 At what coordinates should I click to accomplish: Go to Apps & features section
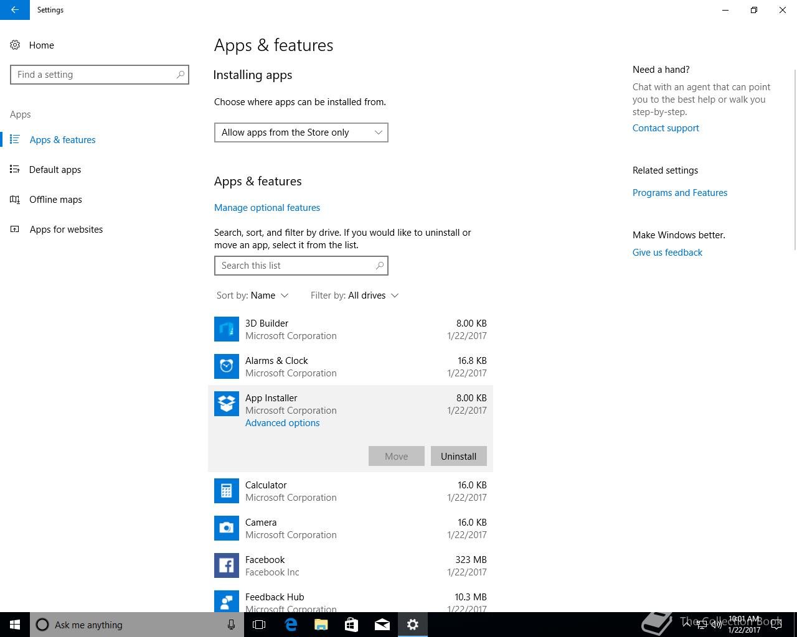click(62, 139)
